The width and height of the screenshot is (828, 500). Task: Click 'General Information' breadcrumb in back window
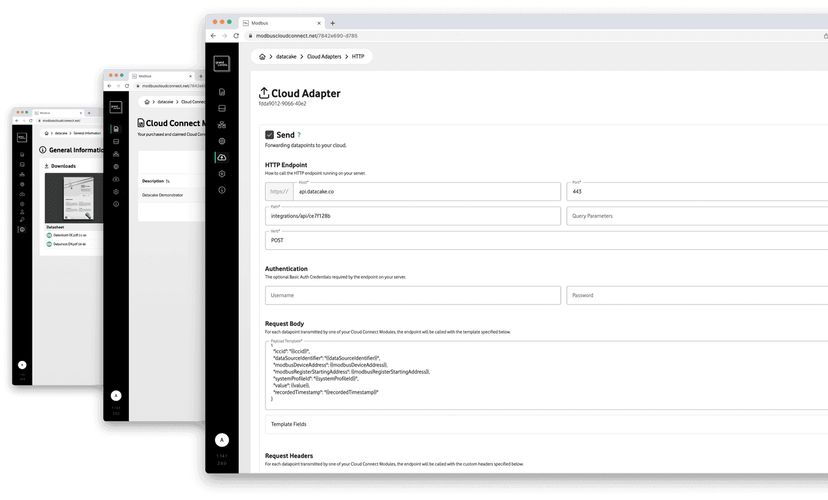pyautogui.click(x=87, y=133)
